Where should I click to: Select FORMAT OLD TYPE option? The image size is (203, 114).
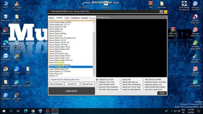(105, 82)
